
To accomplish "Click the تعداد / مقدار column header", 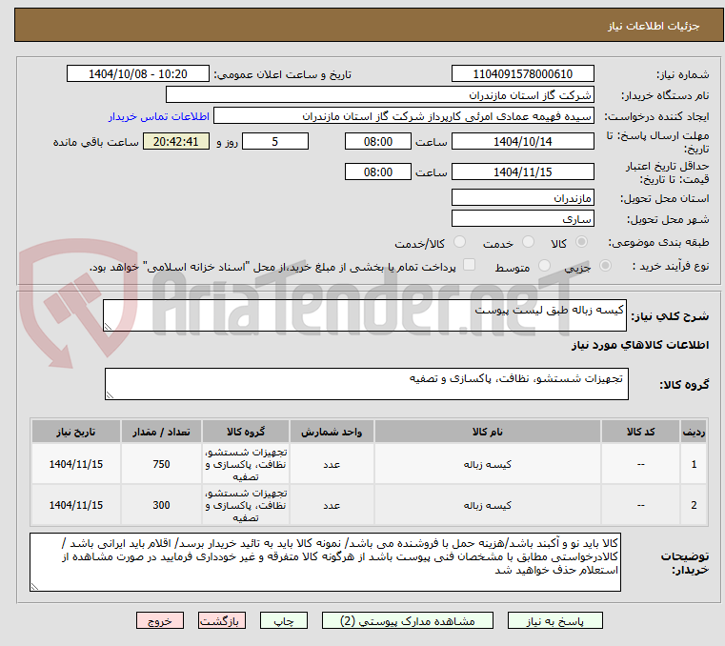I will (161, 432).
